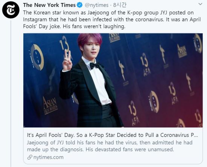Click the blue verified badge icon
The image size is (207, 167).
tap(80, 5)
